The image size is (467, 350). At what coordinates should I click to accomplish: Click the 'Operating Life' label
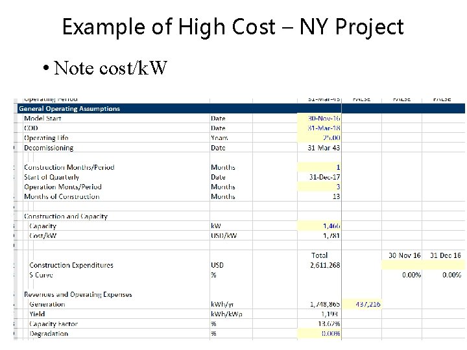(x=46, y=138)
